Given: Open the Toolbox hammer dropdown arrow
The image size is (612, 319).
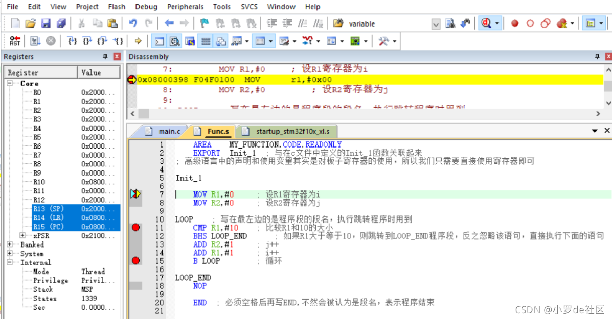Looking at the screenshot, I should point(395,41).
